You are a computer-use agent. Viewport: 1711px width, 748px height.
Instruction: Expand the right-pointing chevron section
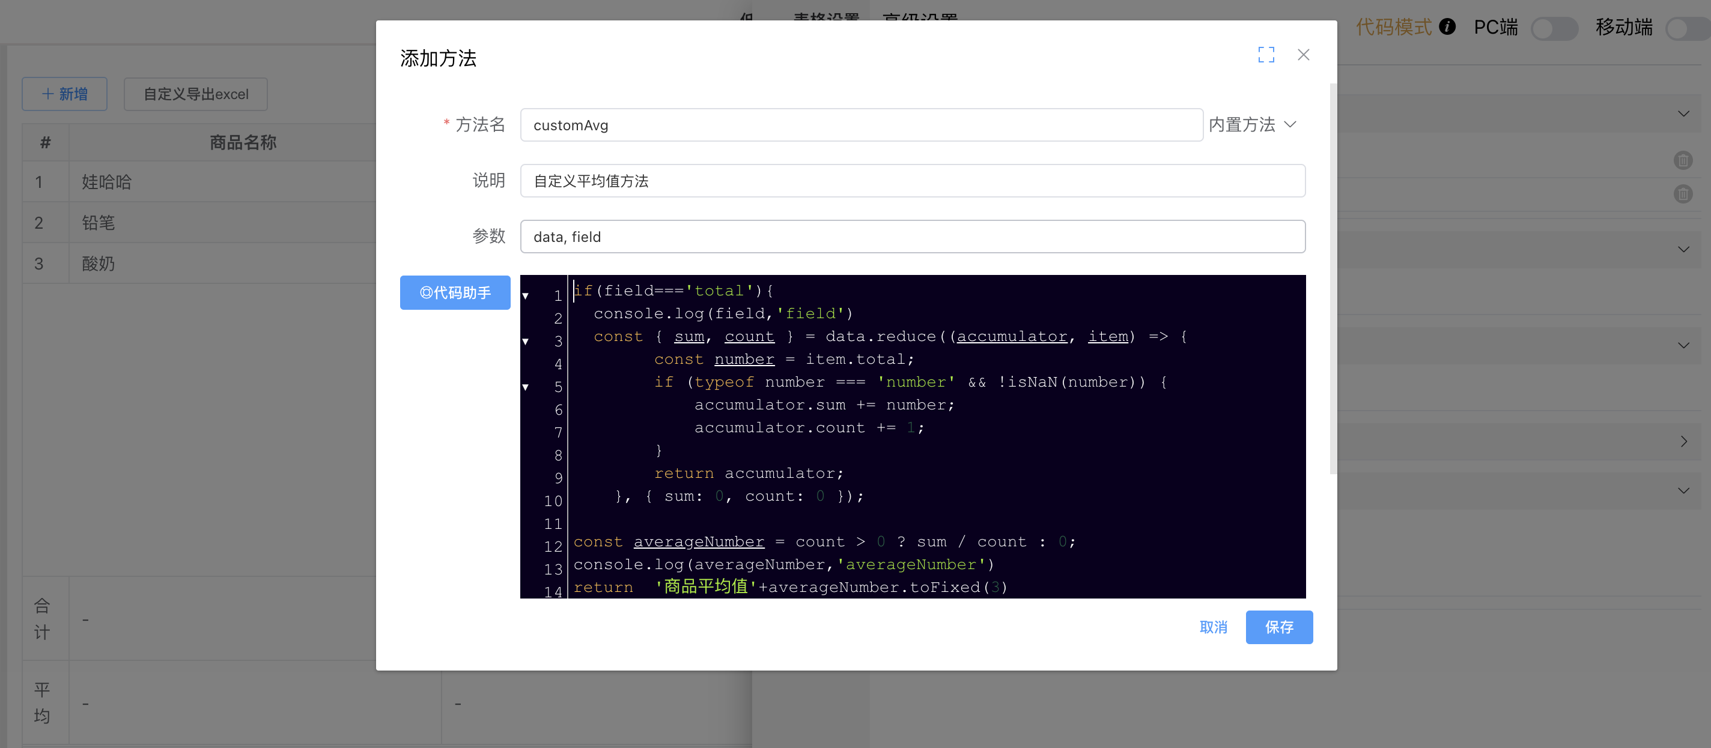(x=1683, y=441)
